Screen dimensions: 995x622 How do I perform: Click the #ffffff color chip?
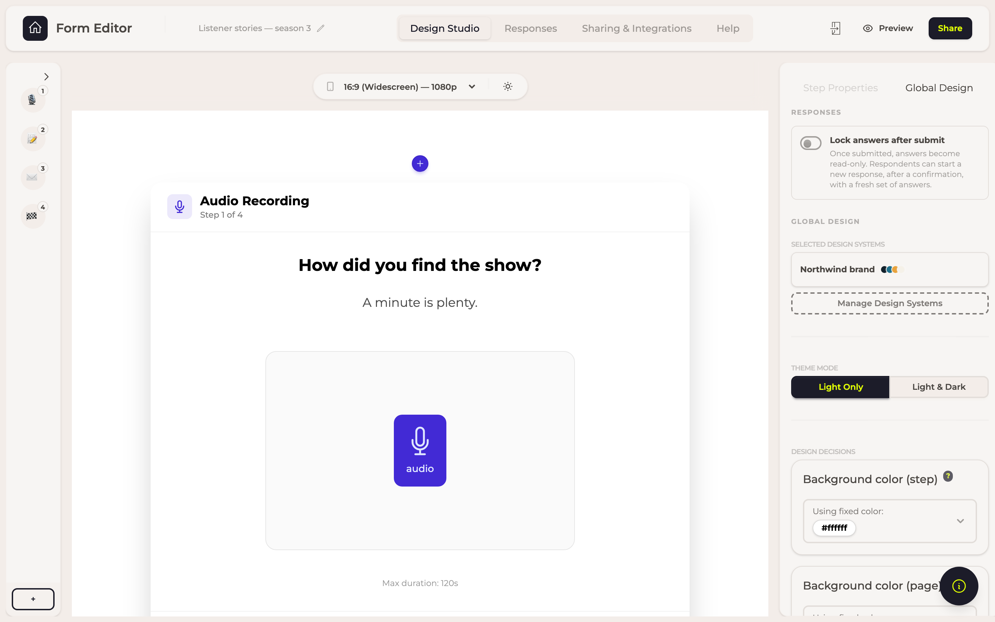tap(834, 528)
